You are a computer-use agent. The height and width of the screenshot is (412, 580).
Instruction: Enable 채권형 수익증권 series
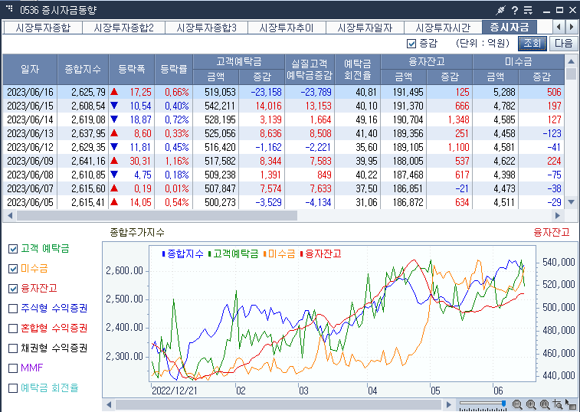13,348
